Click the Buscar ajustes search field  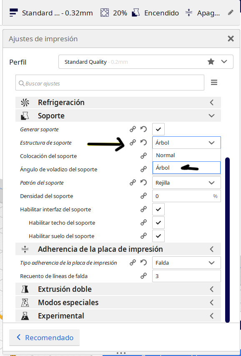[x=110, y=83]
